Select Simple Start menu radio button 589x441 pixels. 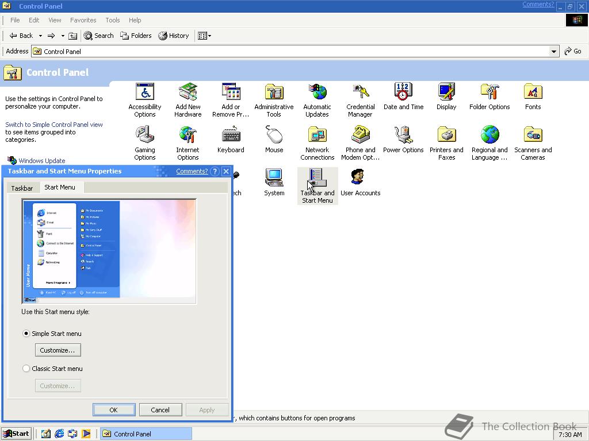click(x=26, y=334)
